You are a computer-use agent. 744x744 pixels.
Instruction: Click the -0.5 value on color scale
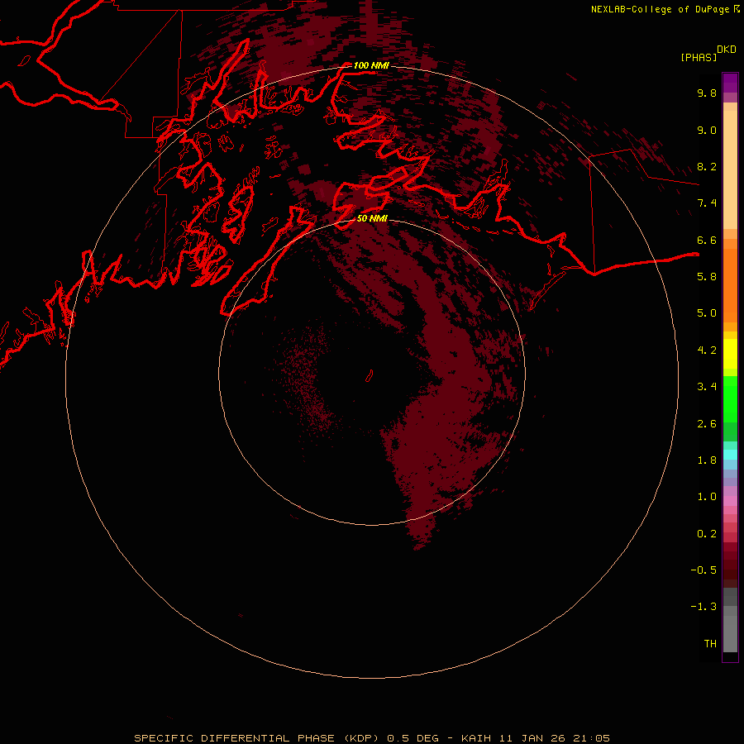703,570
